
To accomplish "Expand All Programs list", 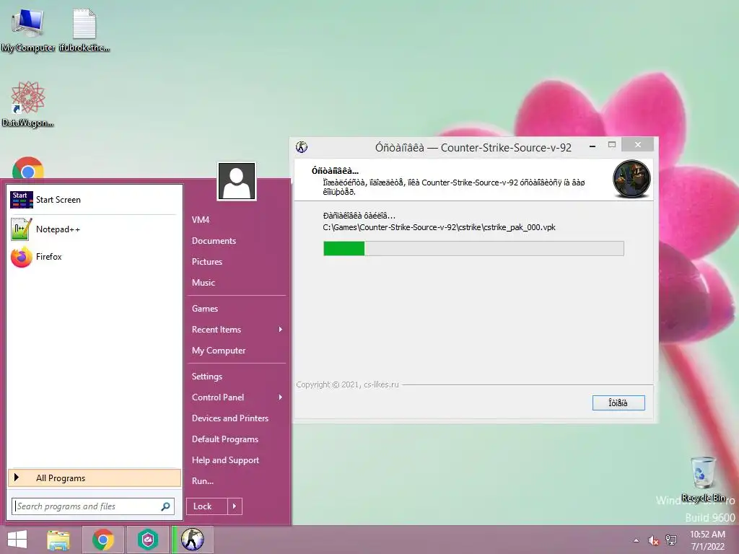I will 95,478.
